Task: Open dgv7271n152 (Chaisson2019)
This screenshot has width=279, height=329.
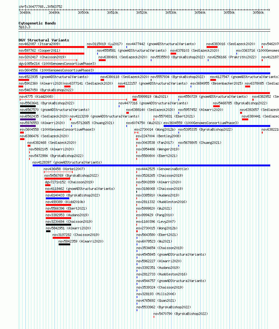Action: click(x=69, y=182)
